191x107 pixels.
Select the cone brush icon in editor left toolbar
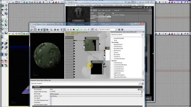pyautogui.click(x=6, y=21)
